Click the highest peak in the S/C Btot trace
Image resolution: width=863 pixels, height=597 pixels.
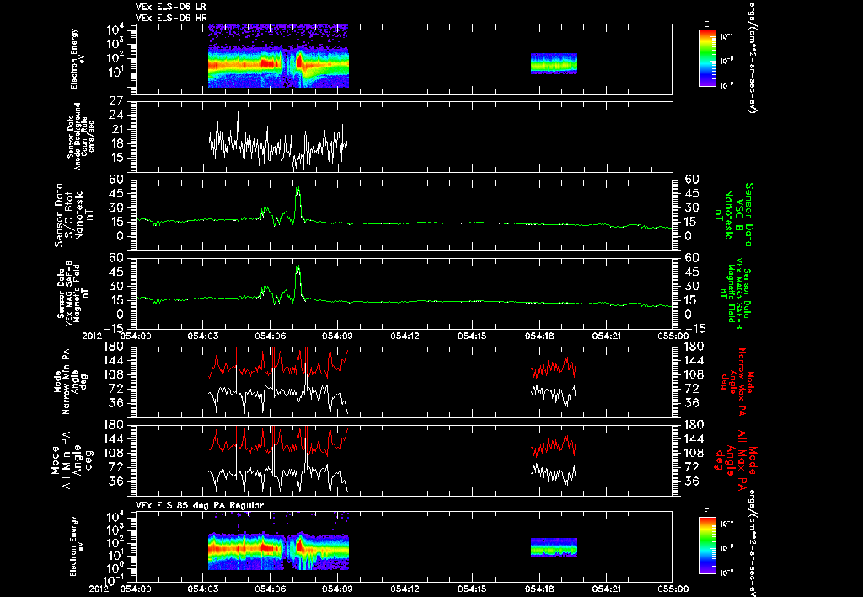coord(297,190)
